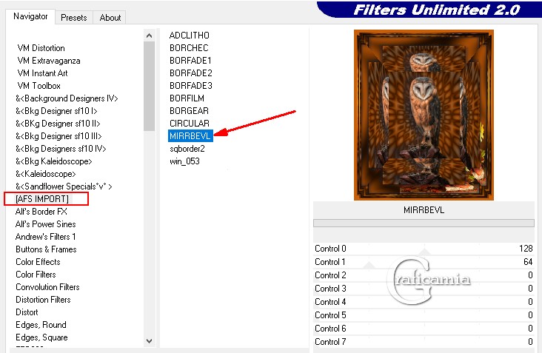Open the About tab
Image resolution: width=542 pixels, height=353 pixels.
(x=110, y=18)
